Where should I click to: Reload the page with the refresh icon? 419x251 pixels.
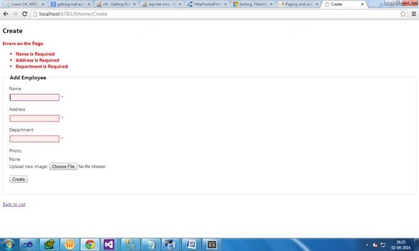pyautogui.click(x=24, y=14)
